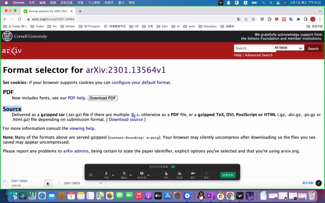The image size is (325, 203).
Task: Open a new browser tab
Action: pyautogui.click(x=80, y=11)
